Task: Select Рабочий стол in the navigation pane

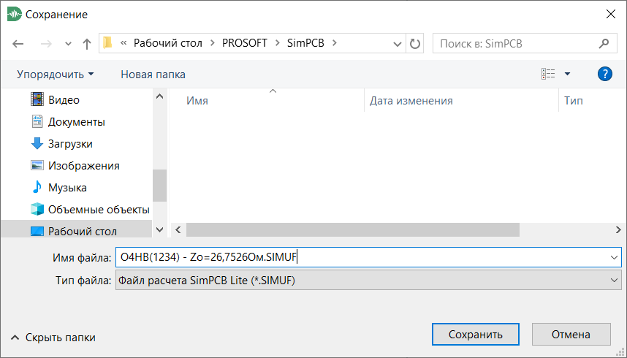Action: tap(83, 231)
